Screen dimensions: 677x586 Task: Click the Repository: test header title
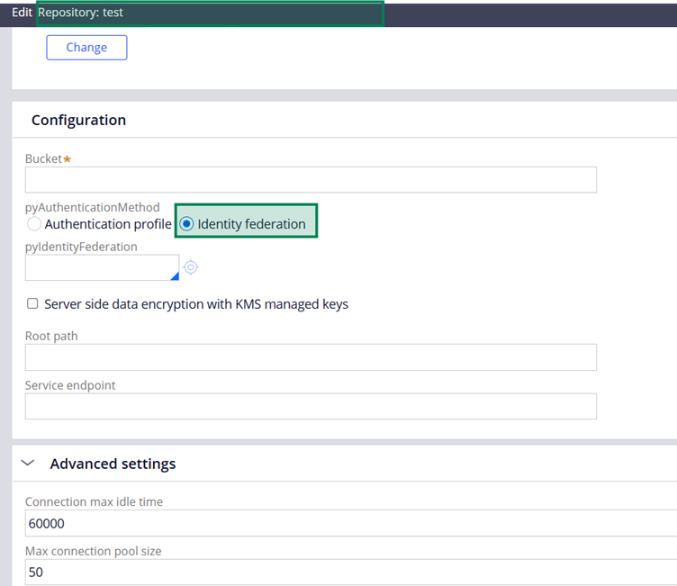pos(81,13)
